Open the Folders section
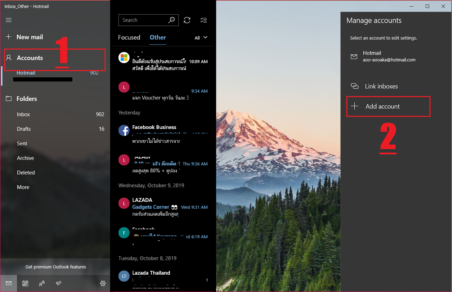 55,99
